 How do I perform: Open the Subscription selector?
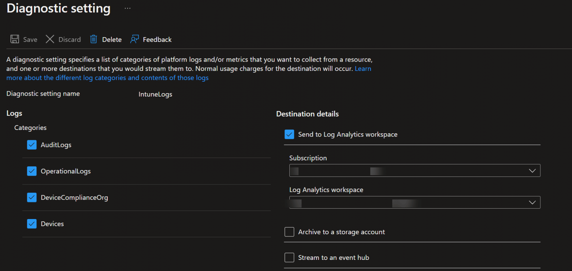[414, 170]
